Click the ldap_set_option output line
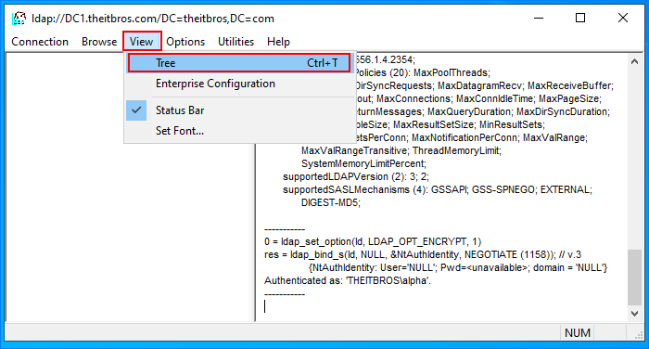Image resolution: width=649 pixels, height=349 pixels. click(373, 241)
